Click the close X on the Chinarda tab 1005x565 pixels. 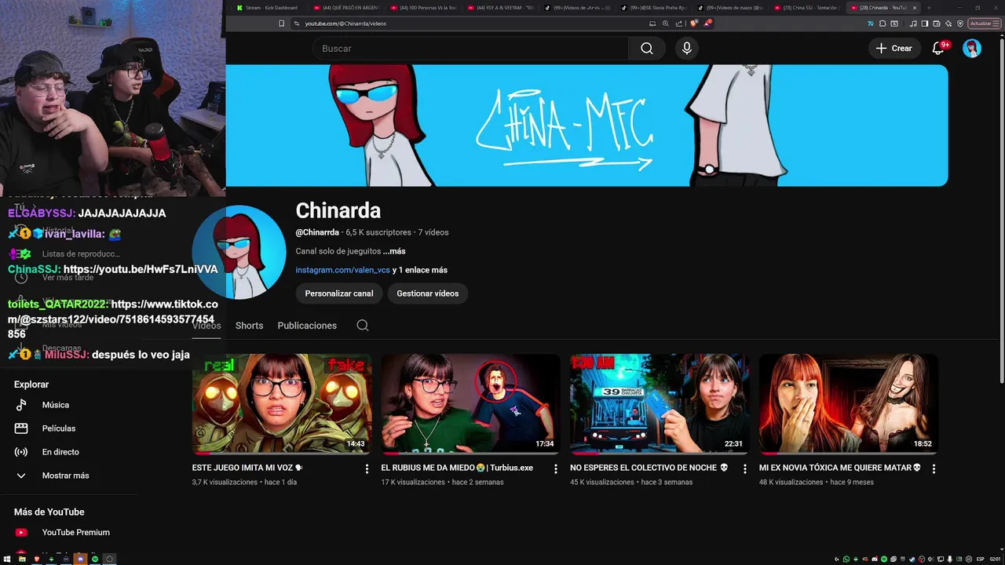point(914,8)
